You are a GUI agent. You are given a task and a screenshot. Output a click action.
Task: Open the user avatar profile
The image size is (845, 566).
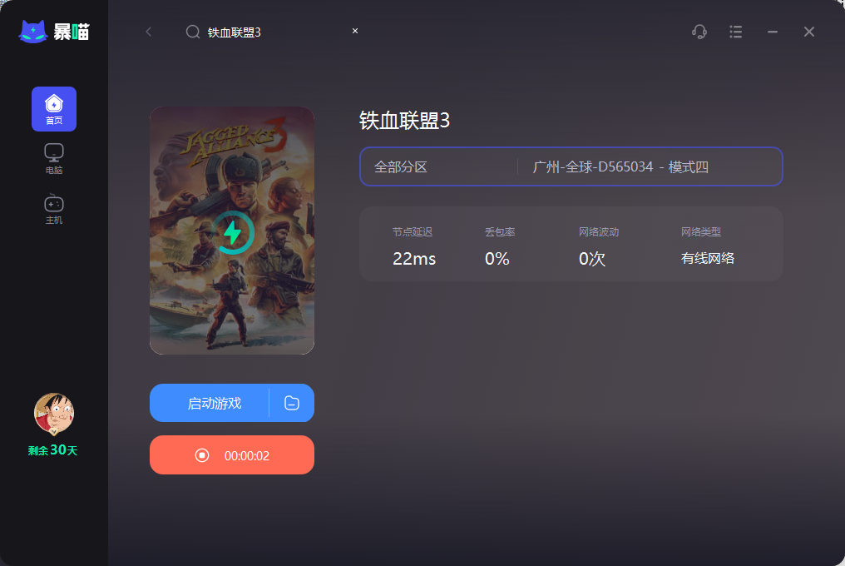(54, 414)
